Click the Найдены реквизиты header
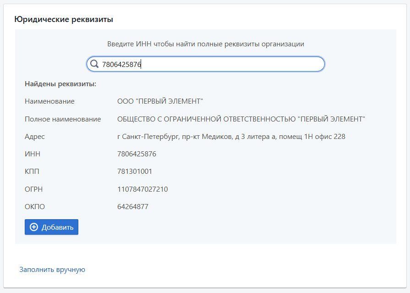The image size is (410, 293). tap(60, 84)
